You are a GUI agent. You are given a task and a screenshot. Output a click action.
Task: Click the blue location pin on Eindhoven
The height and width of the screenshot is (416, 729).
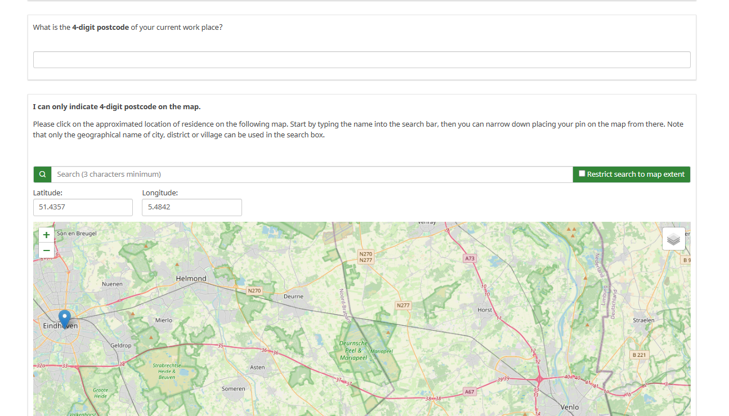65,319
